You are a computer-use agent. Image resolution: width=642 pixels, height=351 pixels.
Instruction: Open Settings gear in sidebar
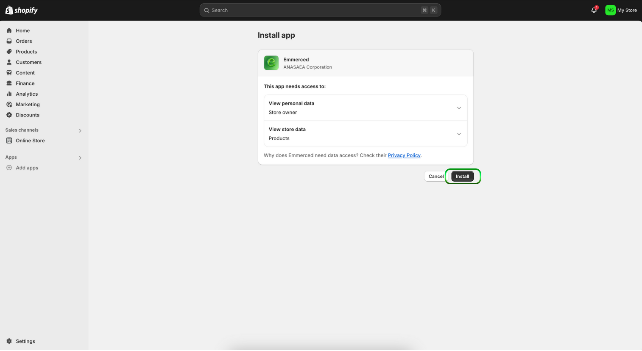point(9,341)
